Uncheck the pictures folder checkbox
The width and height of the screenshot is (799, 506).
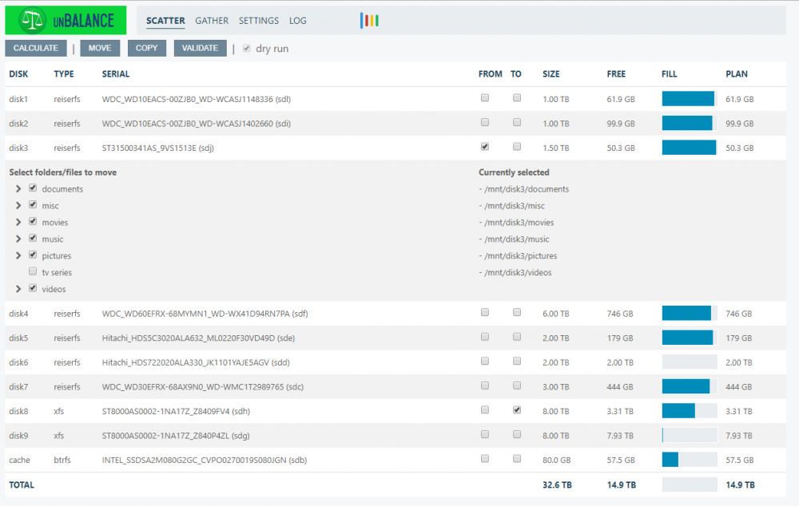point(33,255)
